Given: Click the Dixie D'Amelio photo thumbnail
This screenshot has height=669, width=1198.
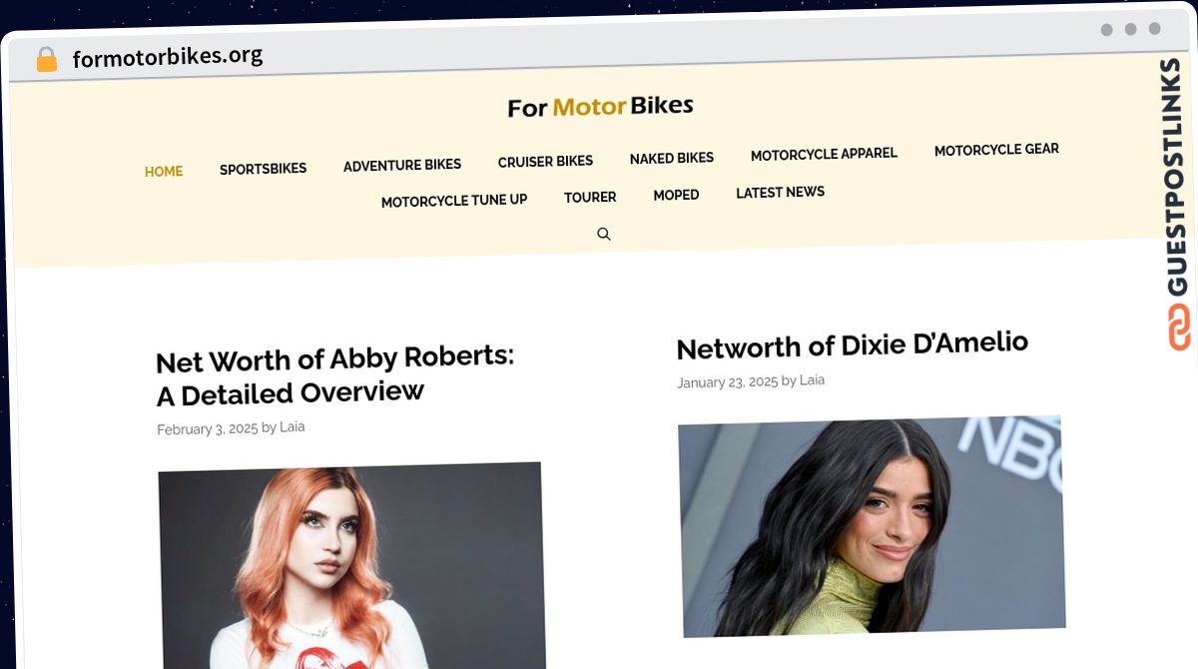Looking at the screenshot, I should point(872,526).
